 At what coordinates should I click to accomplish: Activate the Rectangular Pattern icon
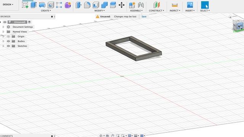point(59,5)
